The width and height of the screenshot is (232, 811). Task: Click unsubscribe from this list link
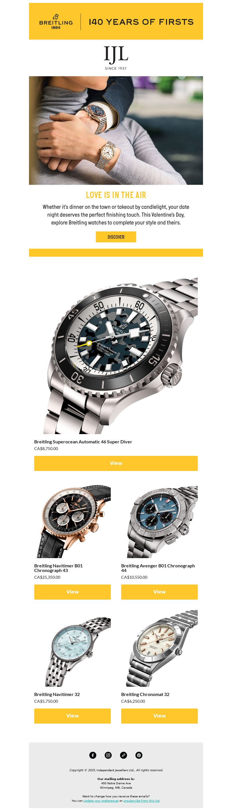point(141,800)
